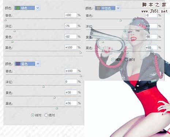
Task: Click the 青色 slider handle in 蓝色 panel
Action: [x=81, y=76]
